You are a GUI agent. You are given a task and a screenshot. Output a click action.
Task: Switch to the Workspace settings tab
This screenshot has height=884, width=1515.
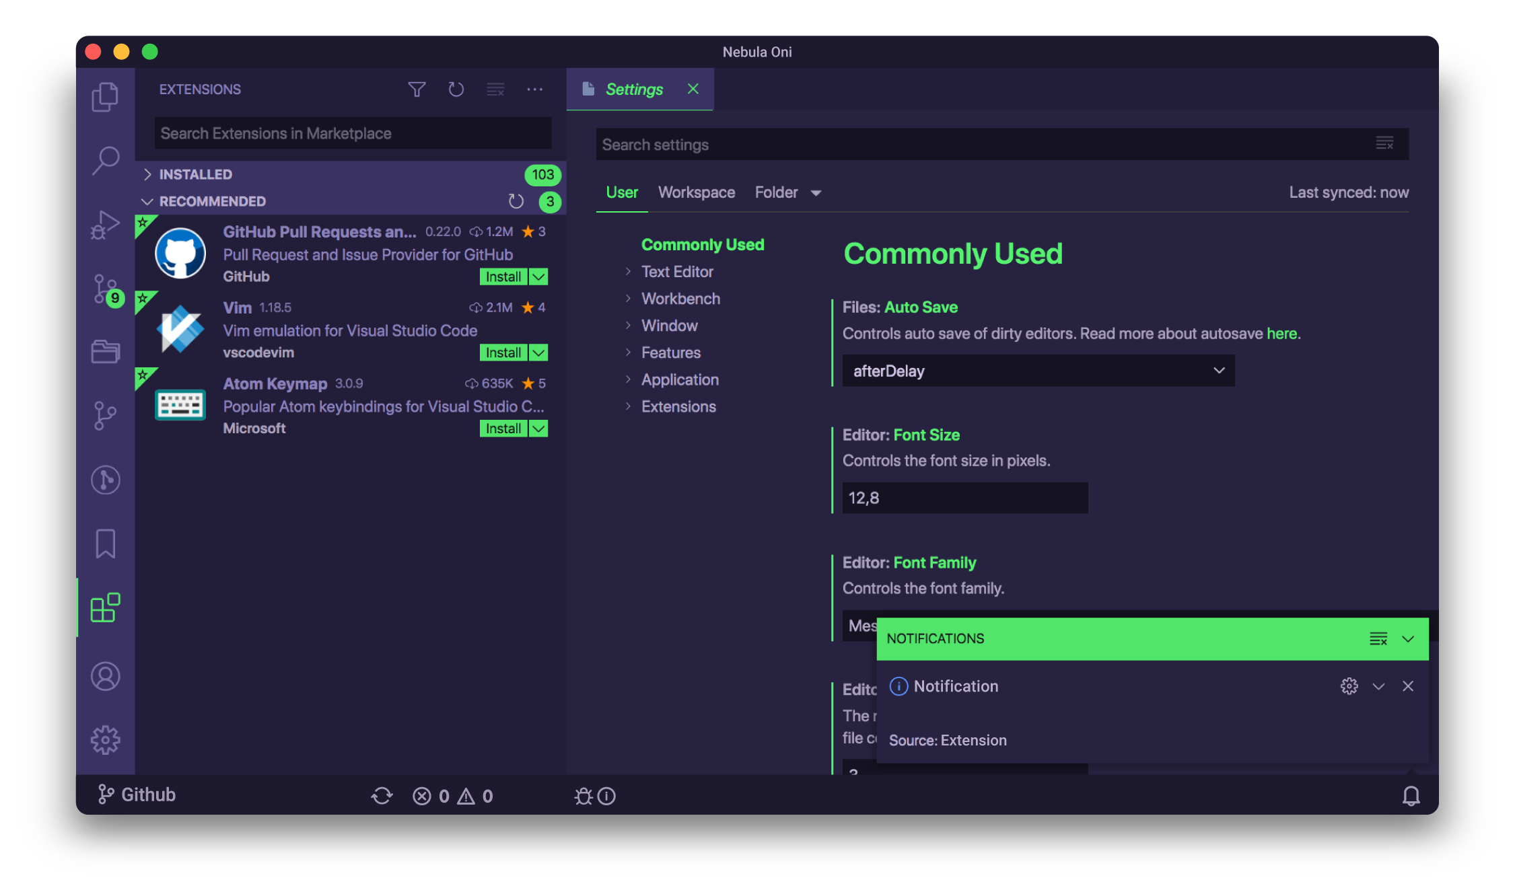pos(696,192)
